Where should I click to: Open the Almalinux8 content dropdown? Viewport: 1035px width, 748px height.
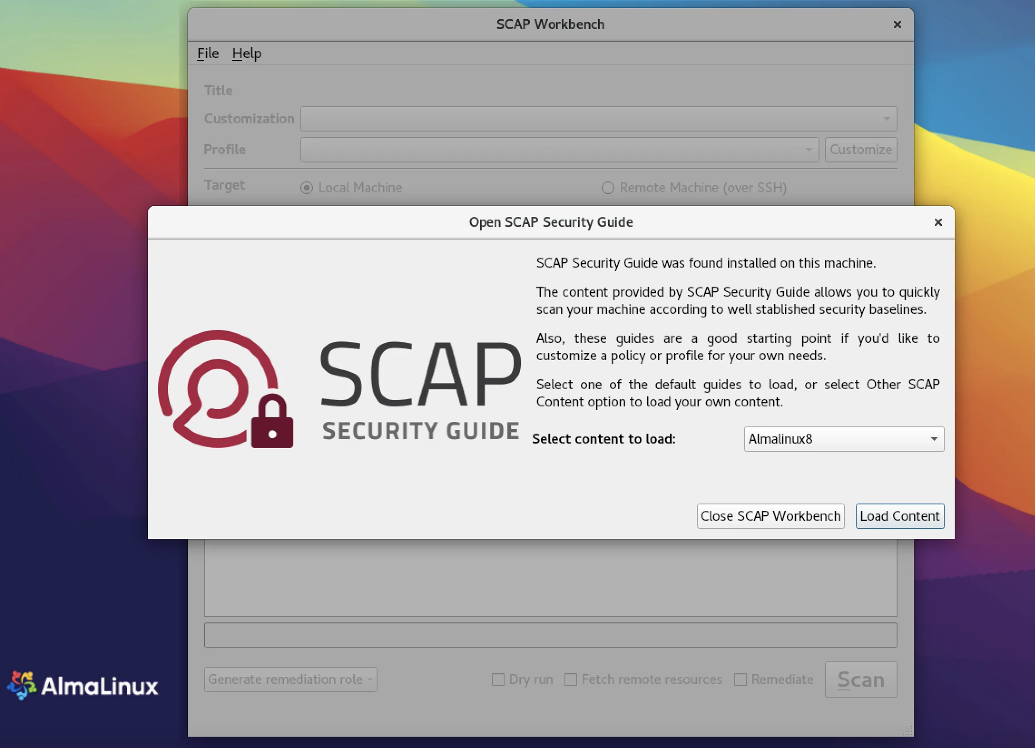(844, 439)
